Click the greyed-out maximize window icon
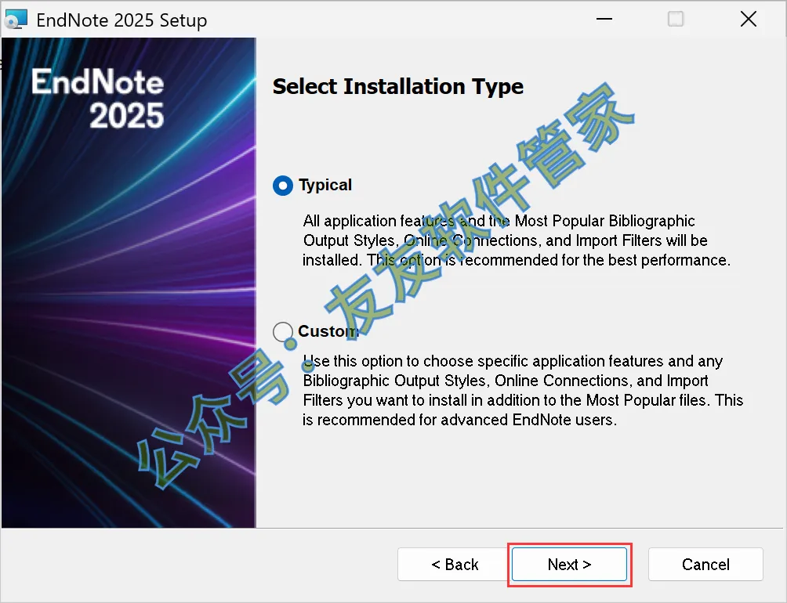 tap(676, 20)
